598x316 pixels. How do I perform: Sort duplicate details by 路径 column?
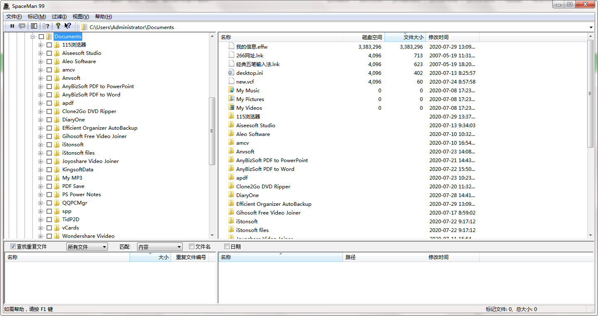(x=385, y=257)
